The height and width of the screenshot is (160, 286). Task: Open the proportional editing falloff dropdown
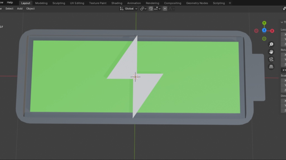click(171, 9)
